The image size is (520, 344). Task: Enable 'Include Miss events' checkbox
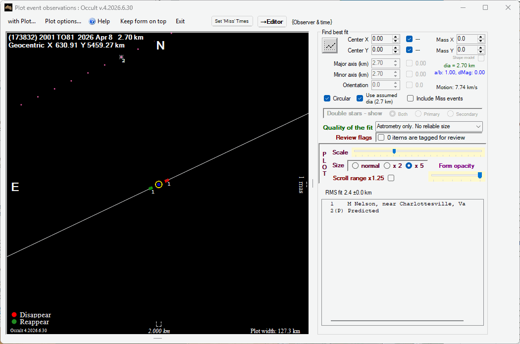(x=410, y=98)
